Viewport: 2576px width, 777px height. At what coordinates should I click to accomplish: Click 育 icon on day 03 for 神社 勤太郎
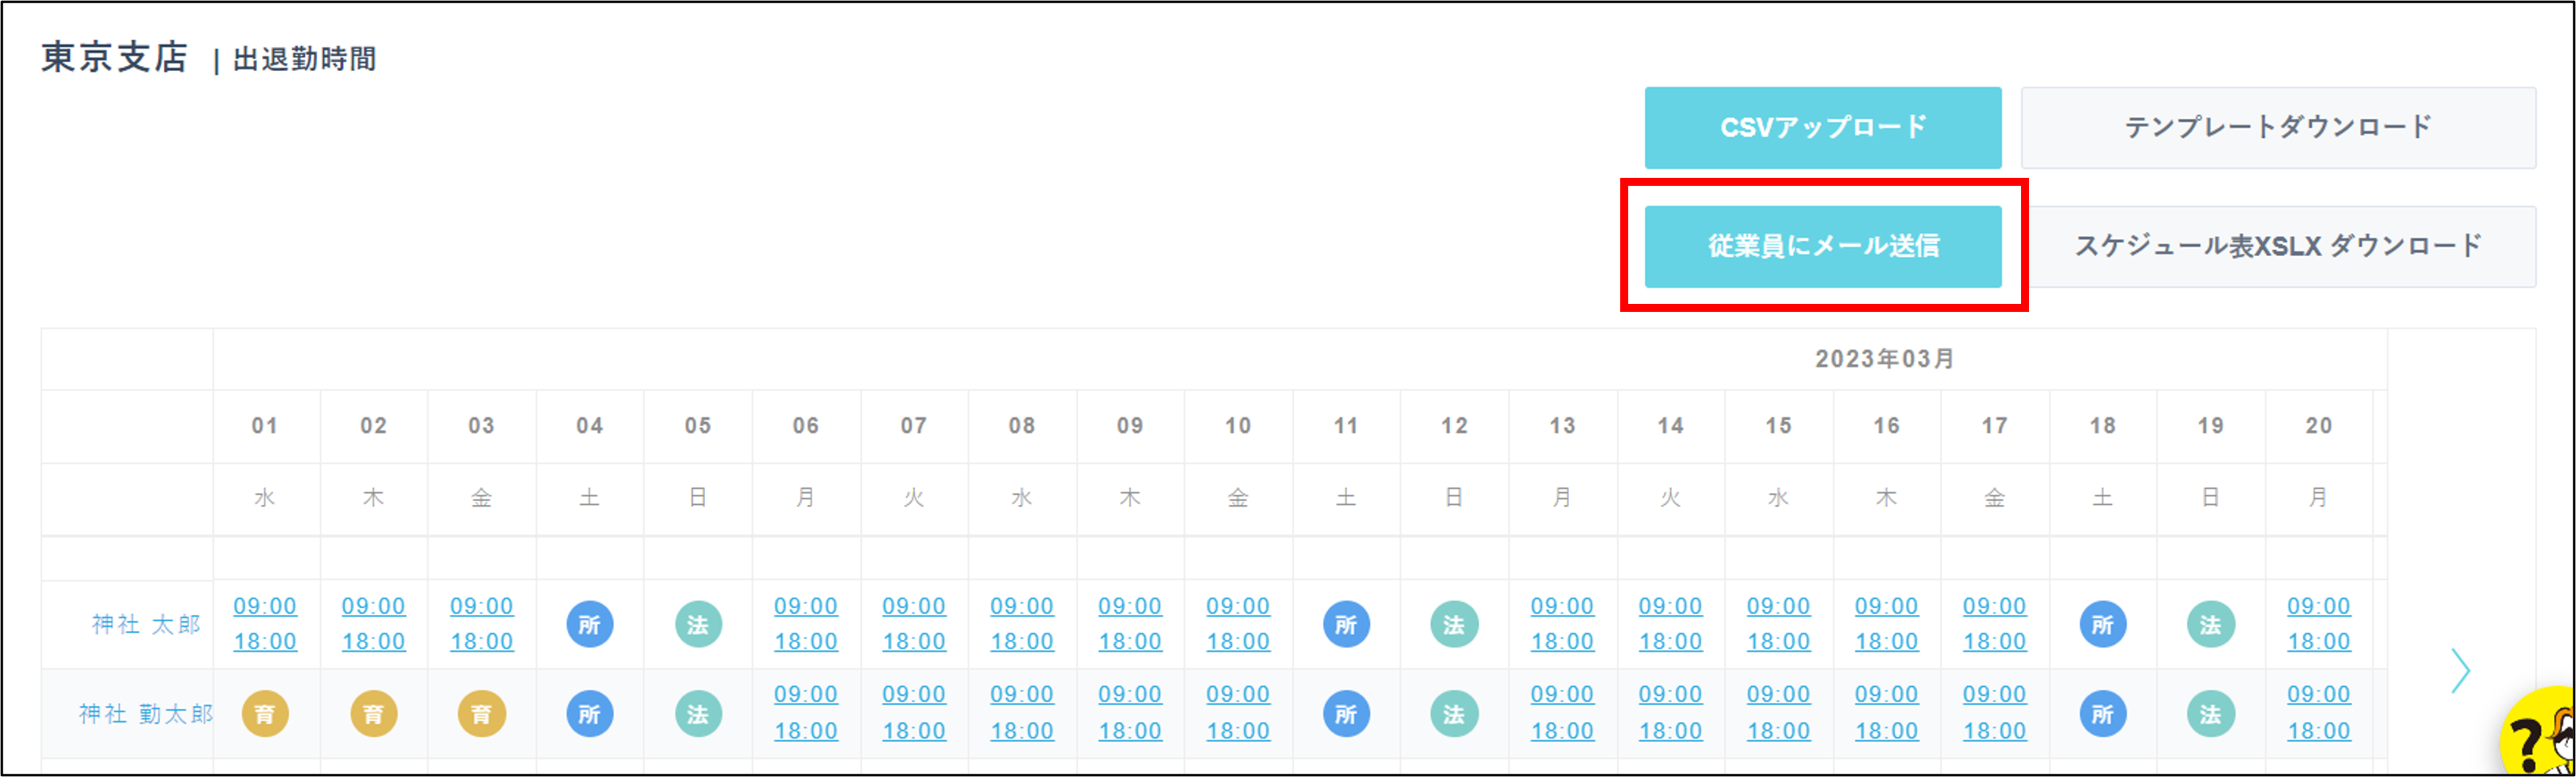pyautogui.click(x=481, y=714)
